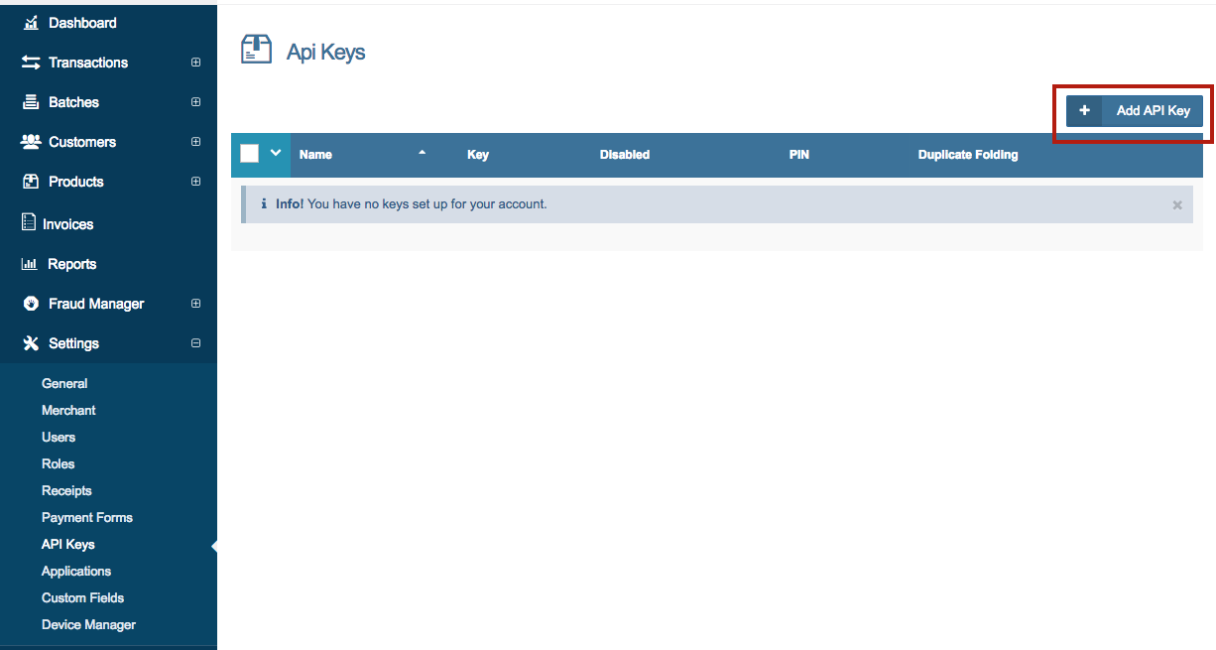Select the Transactions icon
This screenshot has height=650, width=1216.
click(x=30, y=62)
